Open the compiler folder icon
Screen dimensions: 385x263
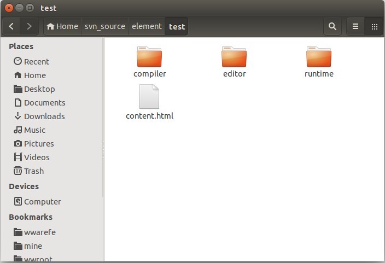click(x=149, y=57)
